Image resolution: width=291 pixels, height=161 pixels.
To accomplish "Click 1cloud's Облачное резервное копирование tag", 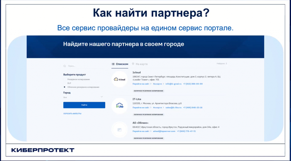I will (148, 91).
